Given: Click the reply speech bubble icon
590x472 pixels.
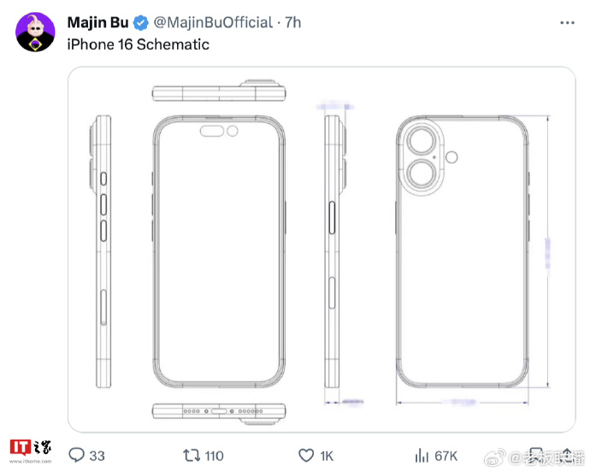Looking at the screenshot, I should (76, 455).
